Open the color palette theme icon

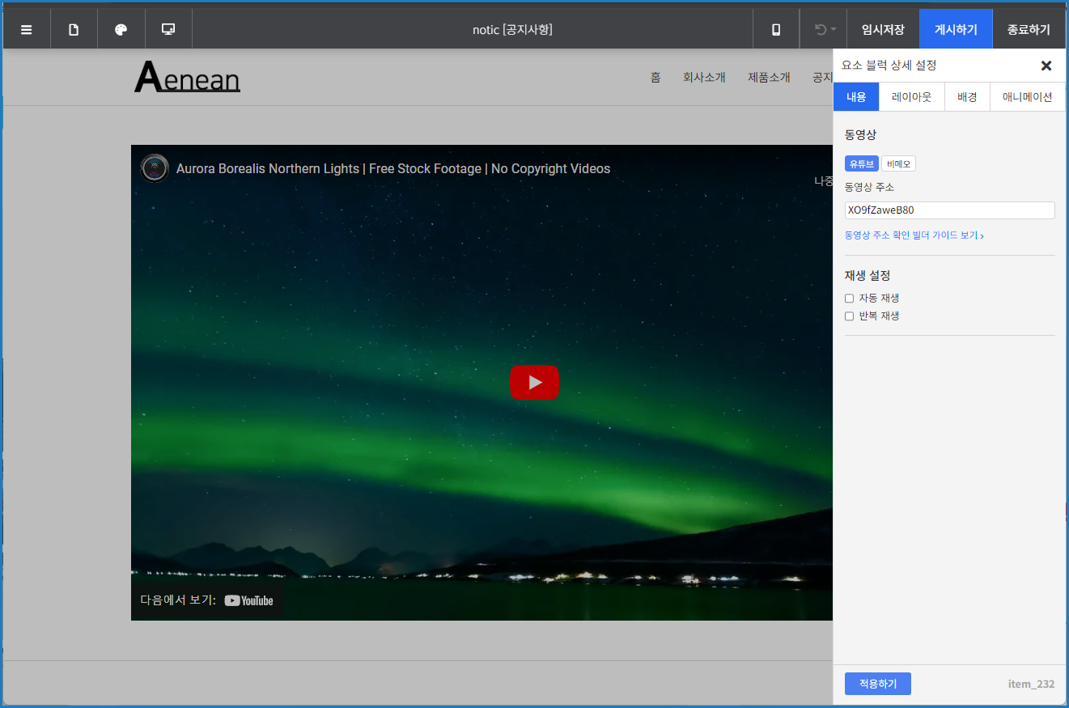[121, 30]
